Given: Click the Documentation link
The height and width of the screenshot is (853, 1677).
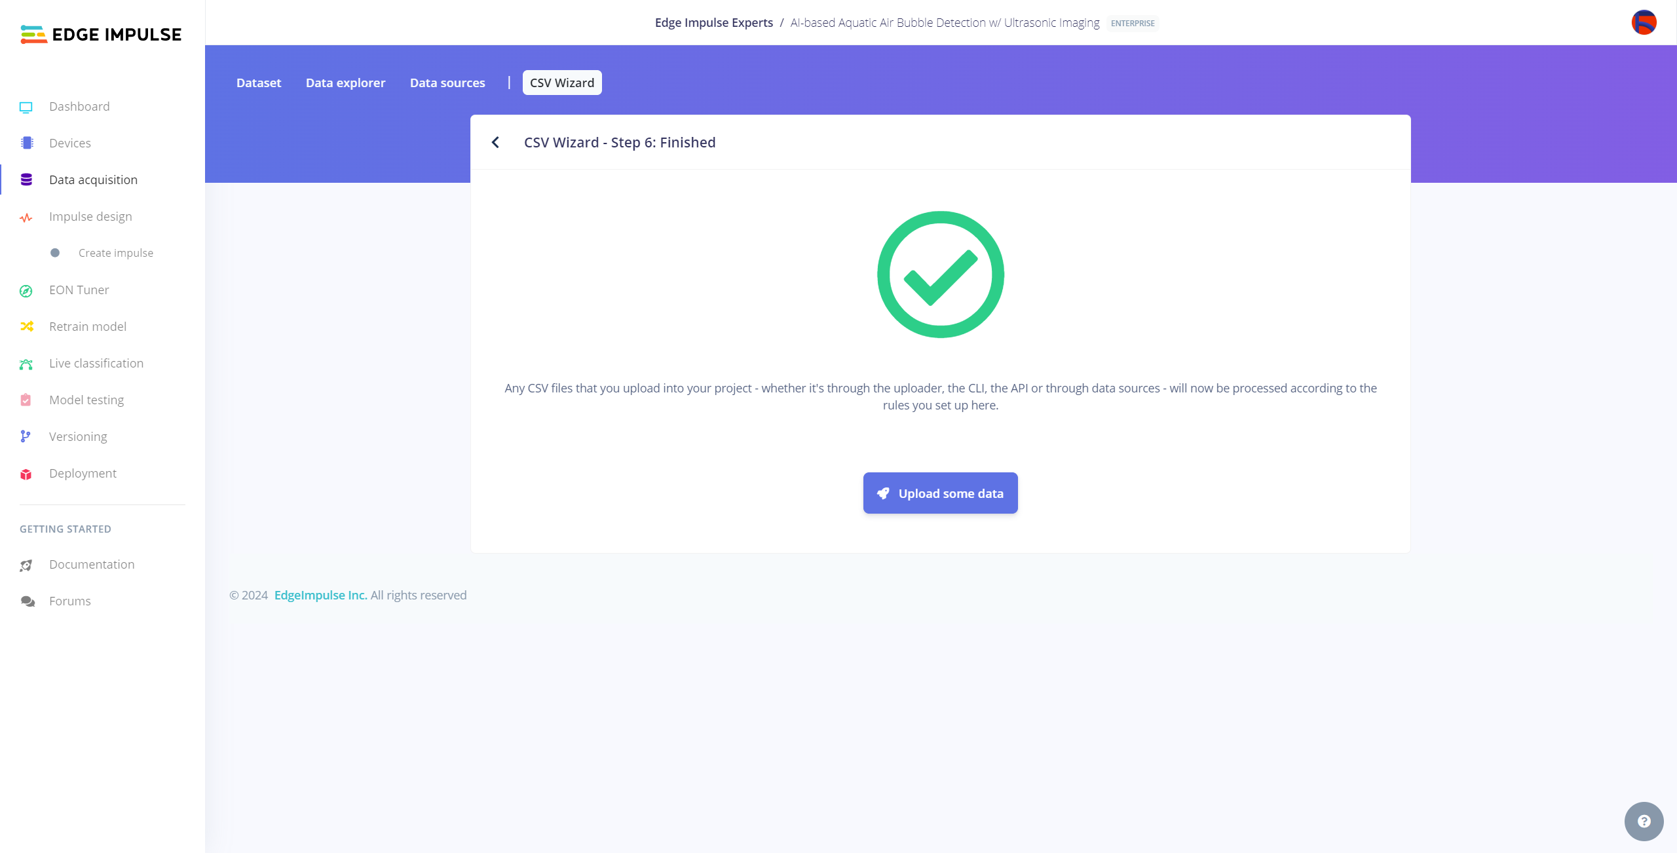Looking at the screenshot, I should click(x=91, y=563).
